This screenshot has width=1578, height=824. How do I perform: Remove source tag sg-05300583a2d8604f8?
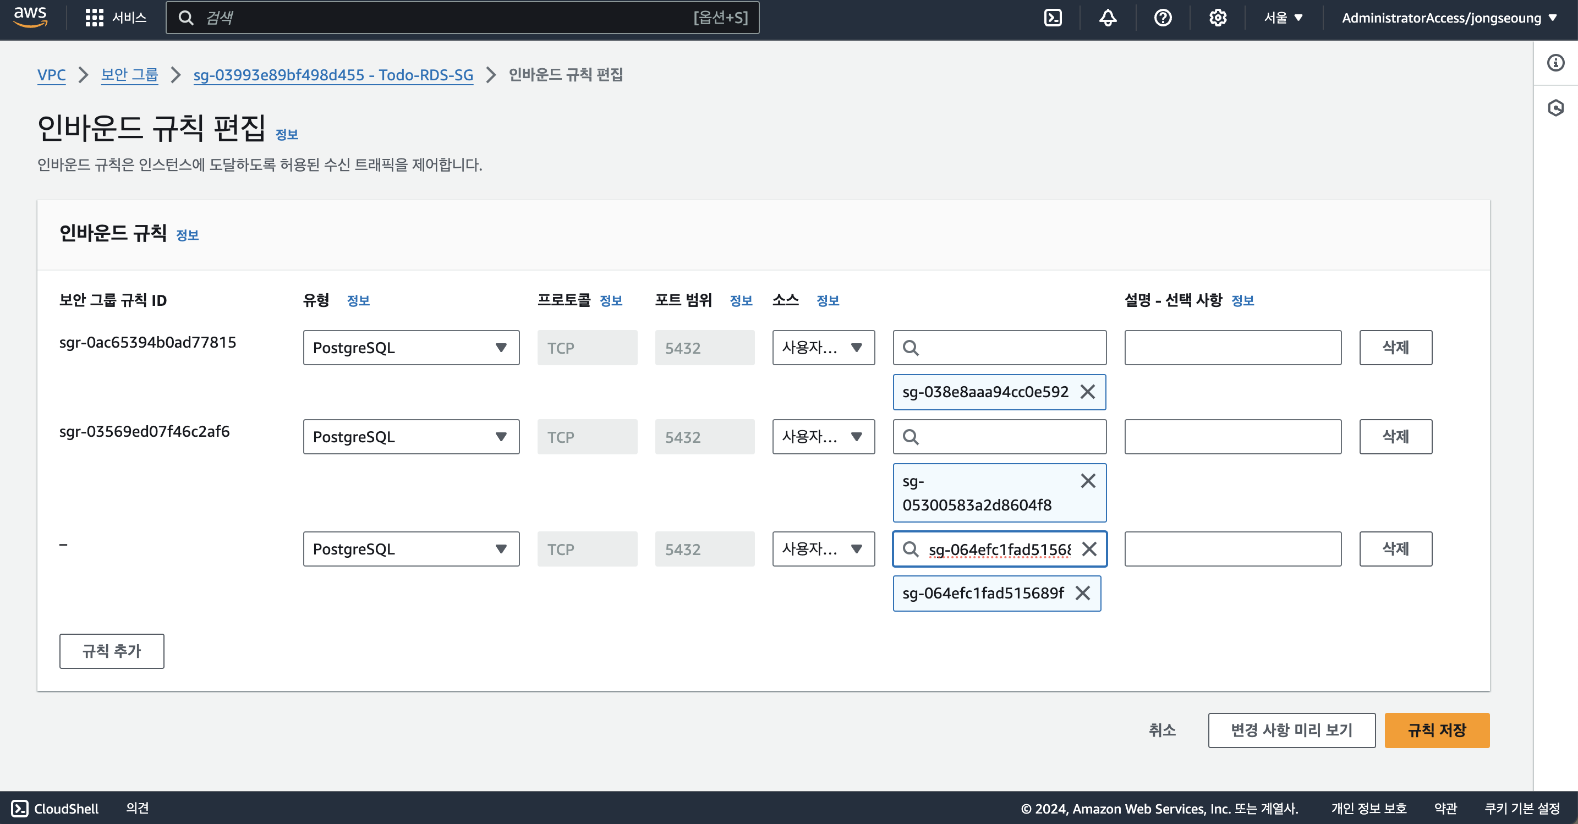(1087, 481)
